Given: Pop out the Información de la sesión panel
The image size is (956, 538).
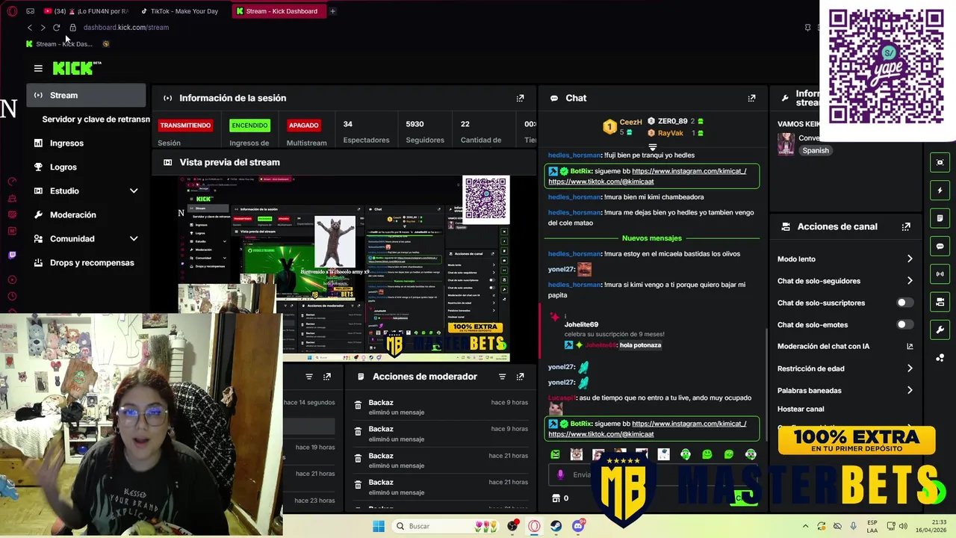Looking at the screenshot, I should coord(521,98).
